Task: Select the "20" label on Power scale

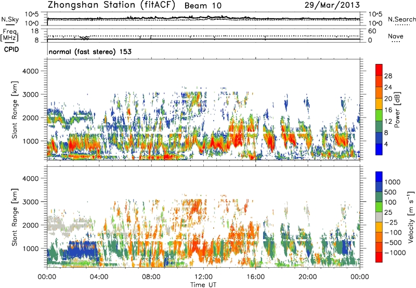Action: click(388, 99)
